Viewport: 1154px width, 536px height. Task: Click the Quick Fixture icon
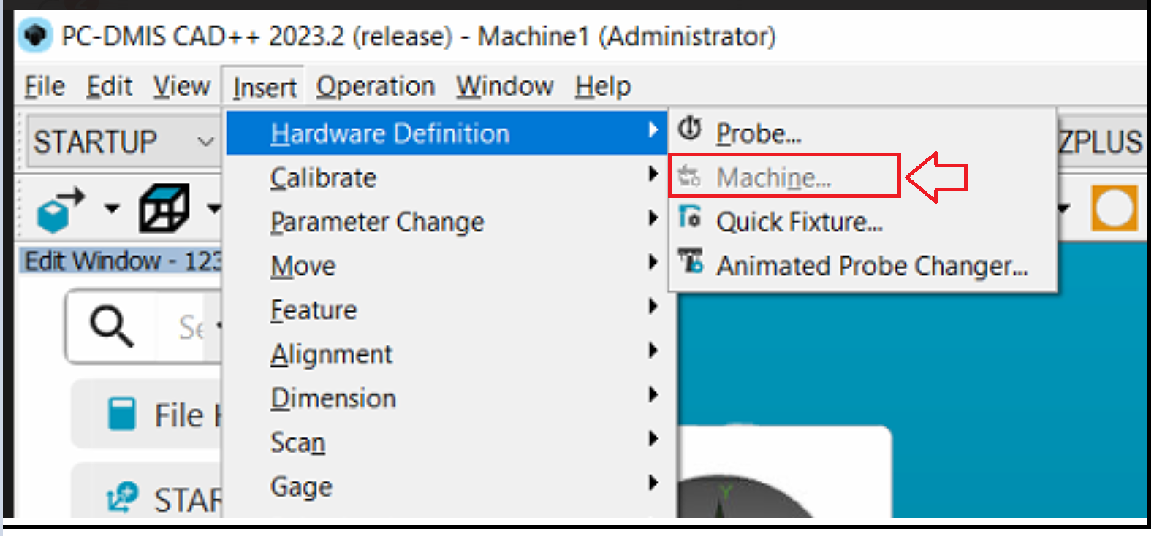pos(690,218)
